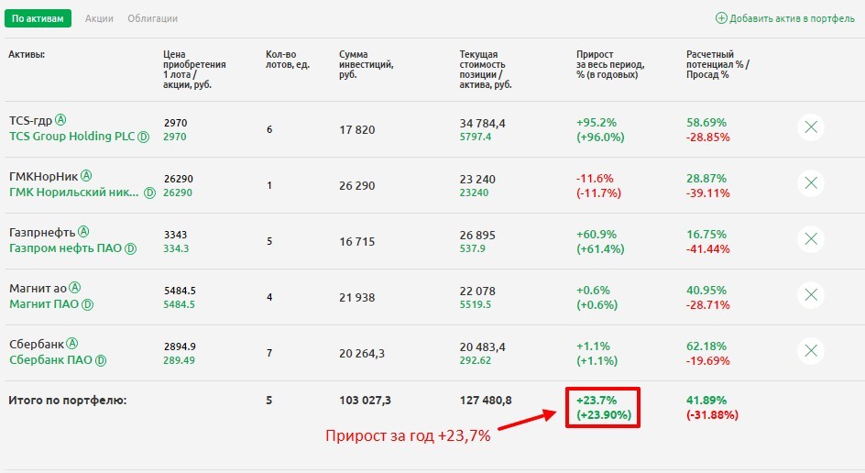Click Добавить актив в портфель link
Screen dimensions: 865x473
point(785,18)
